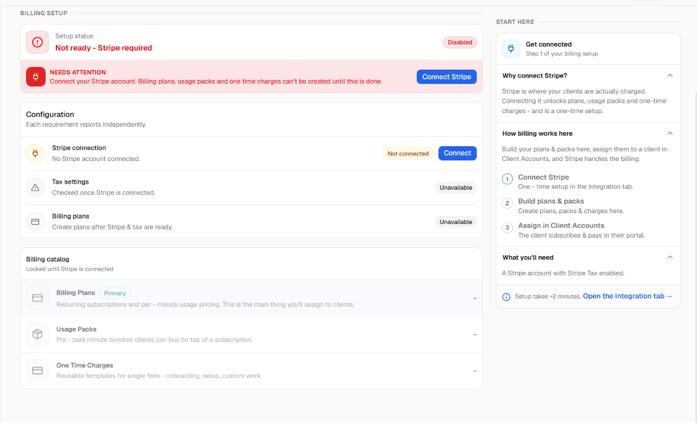Click the Unavailable badge for Tax settings
This screenshot has height=423, width=697.
[456, 188]
